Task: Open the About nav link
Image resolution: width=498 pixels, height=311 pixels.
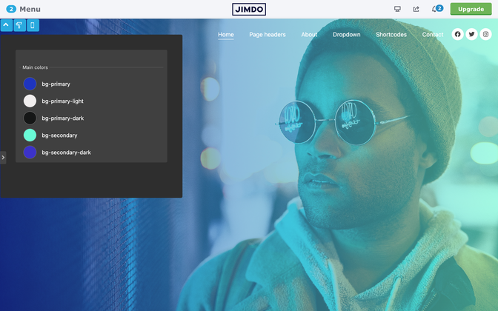Action: [309, 35]
